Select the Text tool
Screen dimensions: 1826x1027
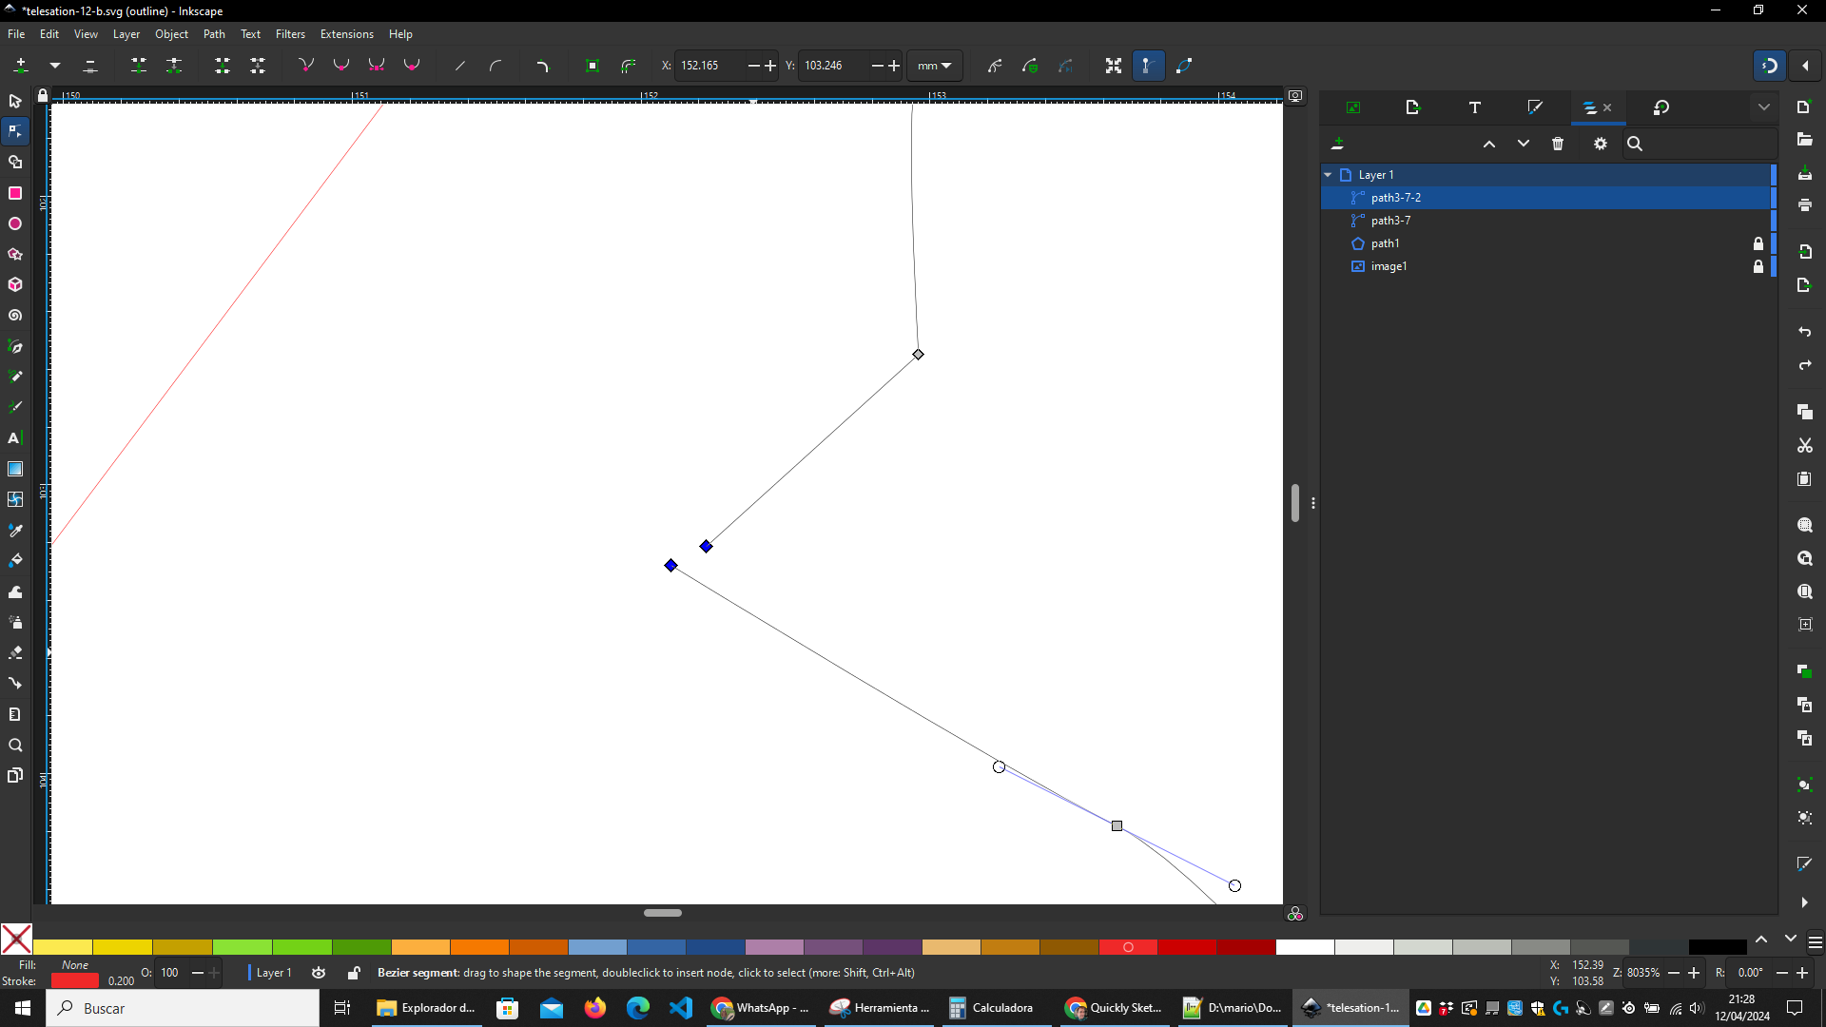(15, 438)
